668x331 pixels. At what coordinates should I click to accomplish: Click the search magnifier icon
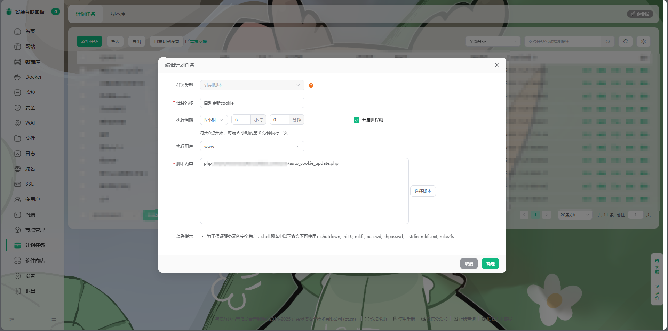[x=607, y=41]
